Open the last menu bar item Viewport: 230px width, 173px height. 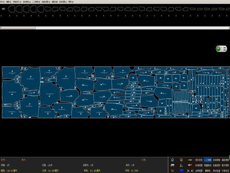click(x=71, y=2)
